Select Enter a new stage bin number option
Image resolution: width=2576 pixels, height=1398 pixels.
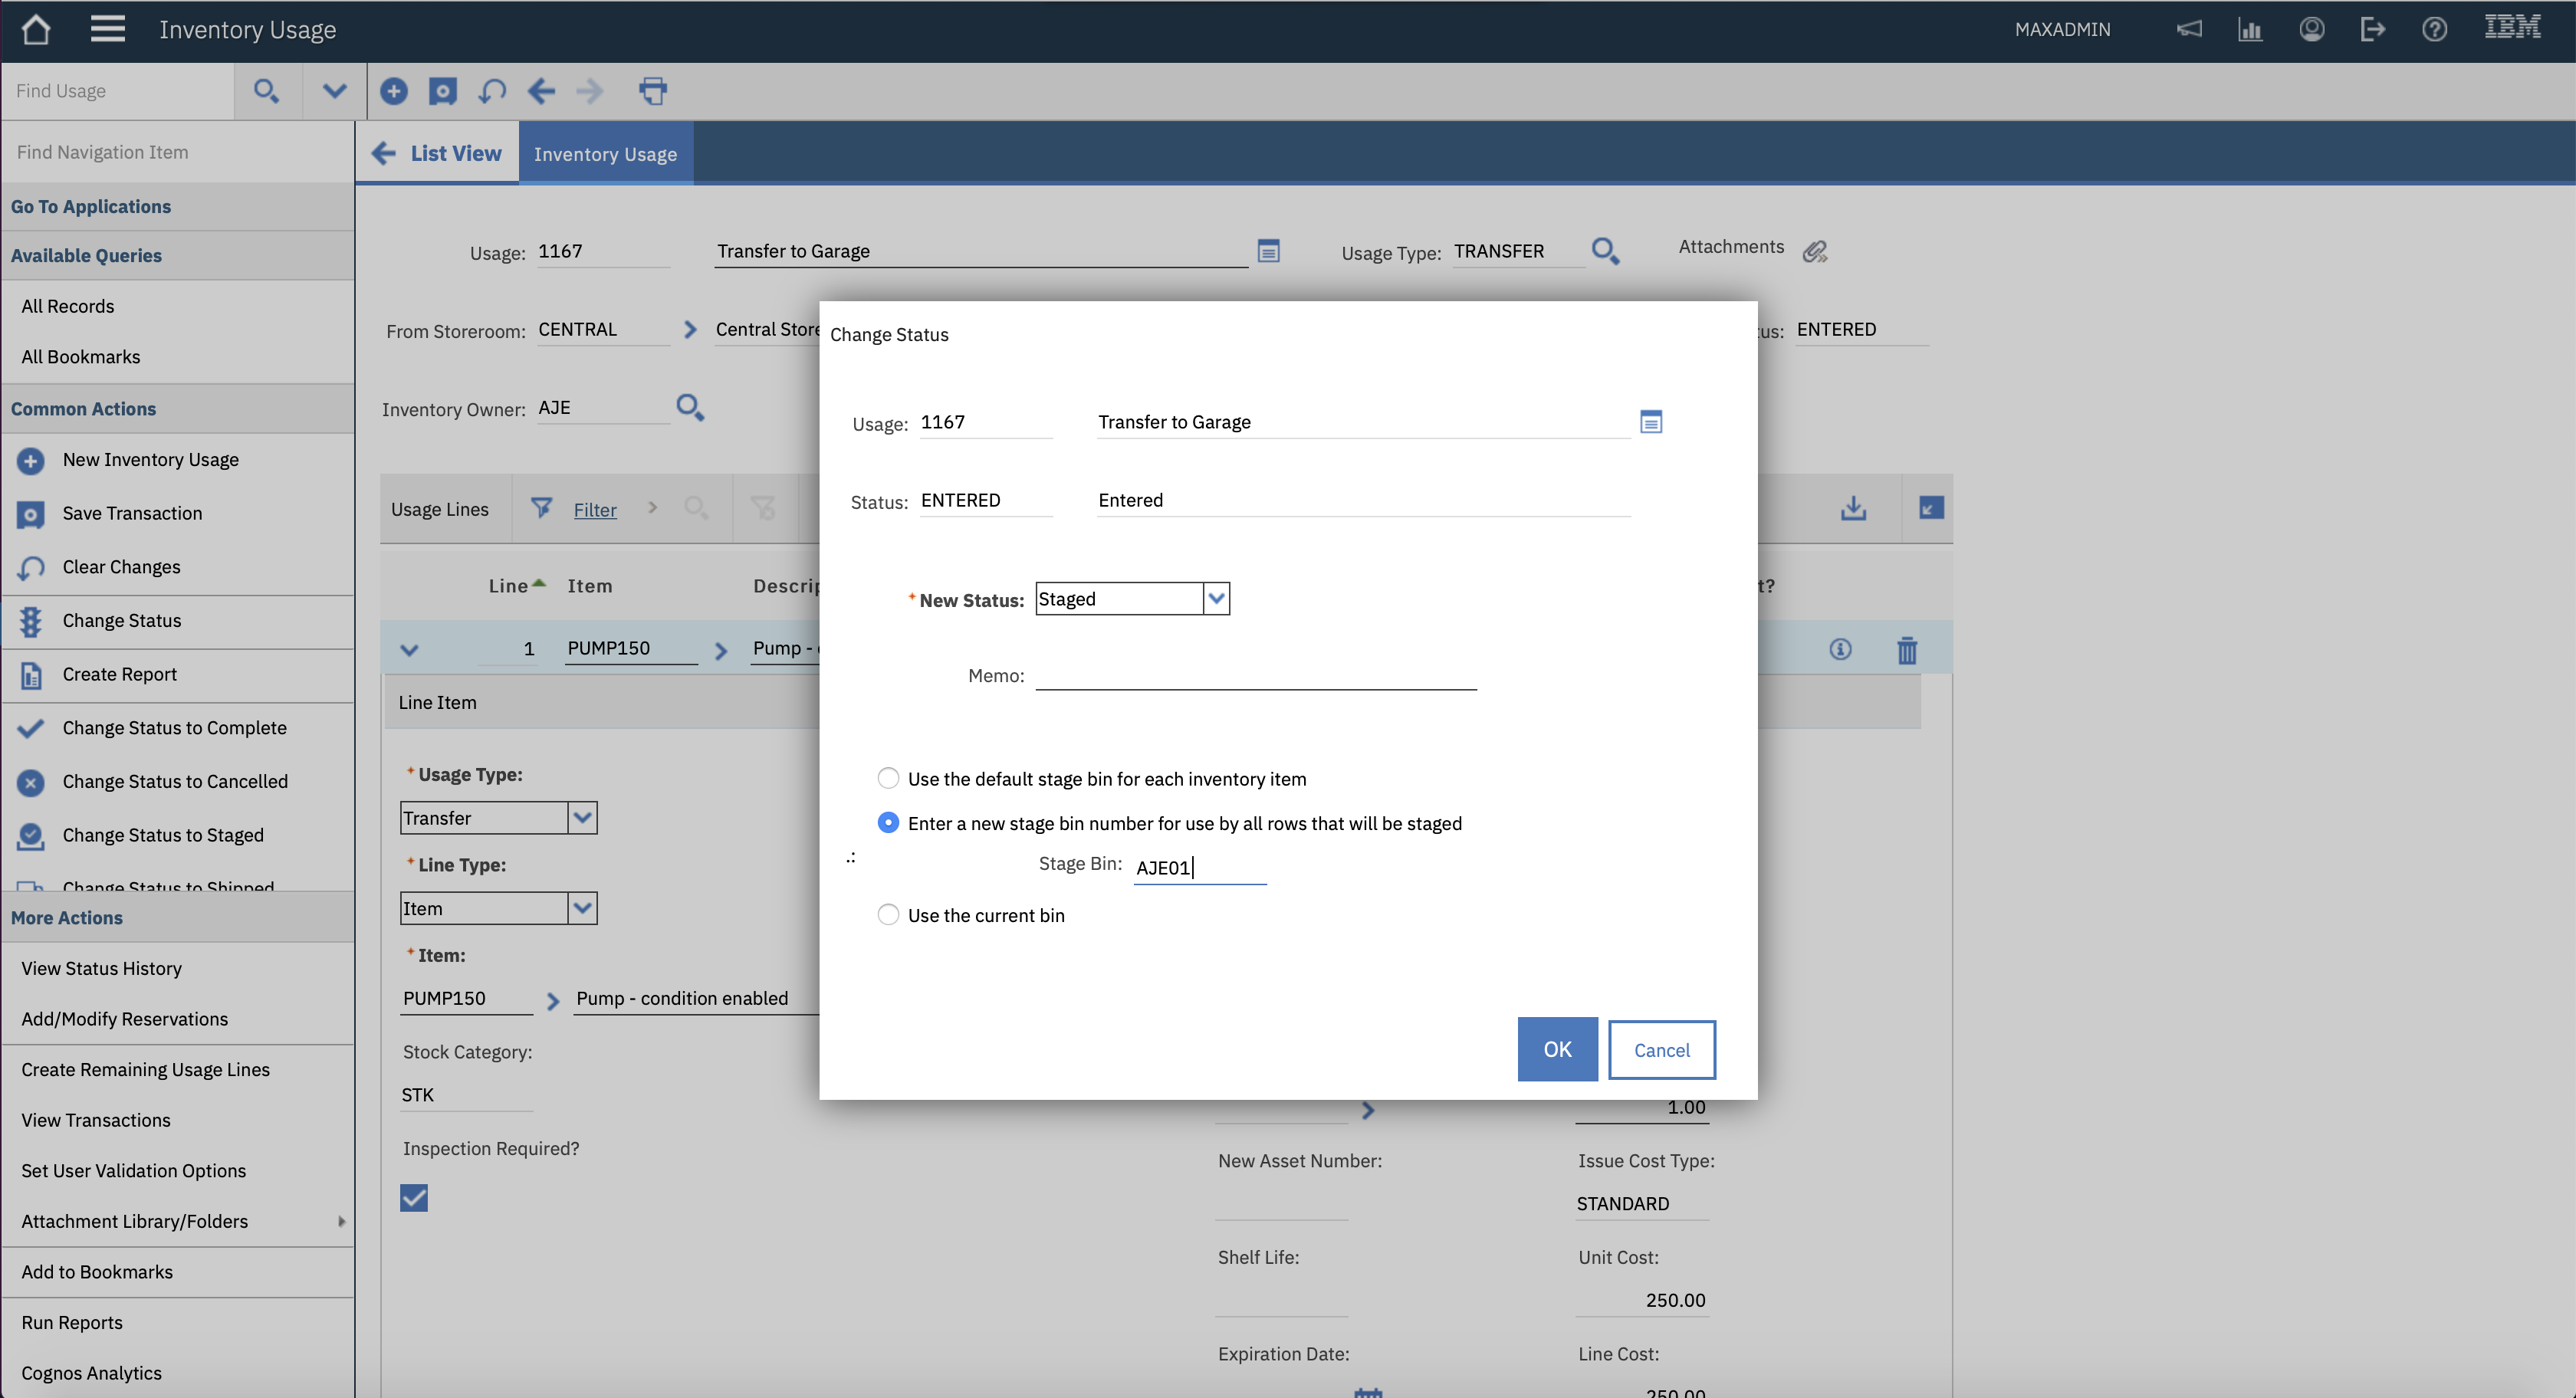(x=888, y=822)
